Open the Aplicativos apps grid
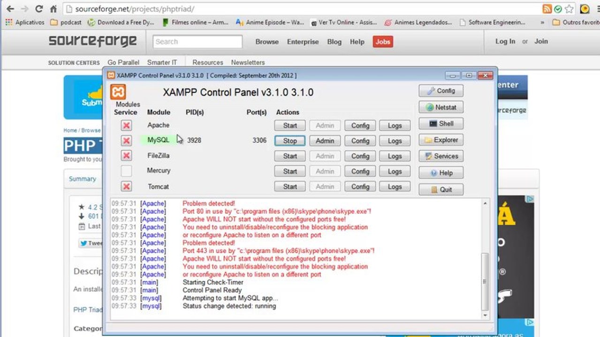Viewport: 600px width, 337px height. (x=24, y=22)
